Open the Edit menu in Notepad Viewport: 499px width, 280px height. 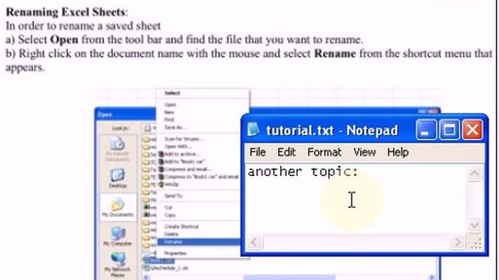[x=286, y=152]
